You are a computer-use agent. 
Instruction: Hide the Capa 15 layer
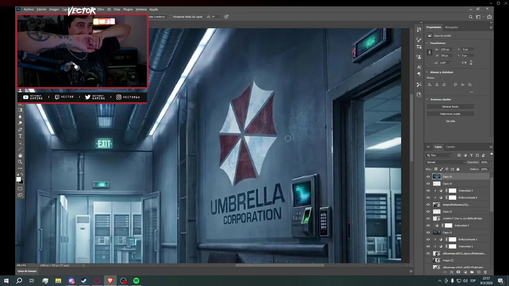click(x=428, y=176)
